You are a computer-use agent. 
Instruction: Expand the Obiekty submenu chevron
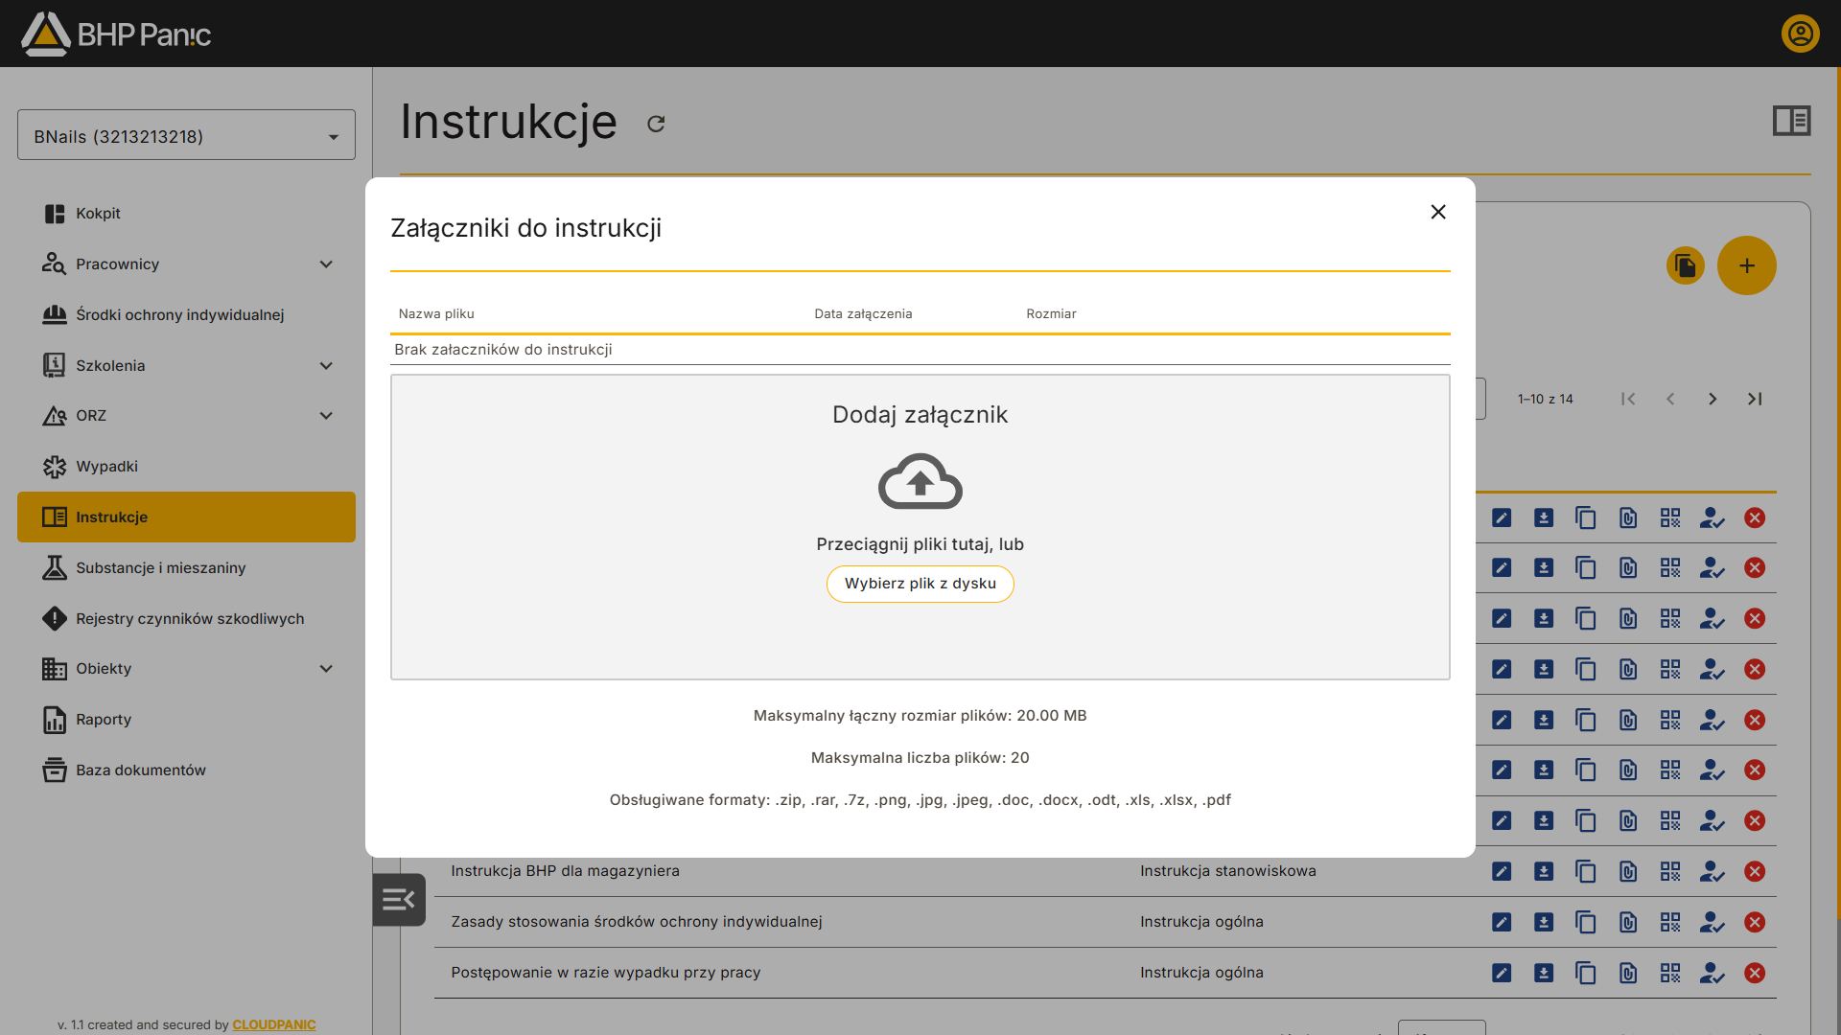click(326, 669)
